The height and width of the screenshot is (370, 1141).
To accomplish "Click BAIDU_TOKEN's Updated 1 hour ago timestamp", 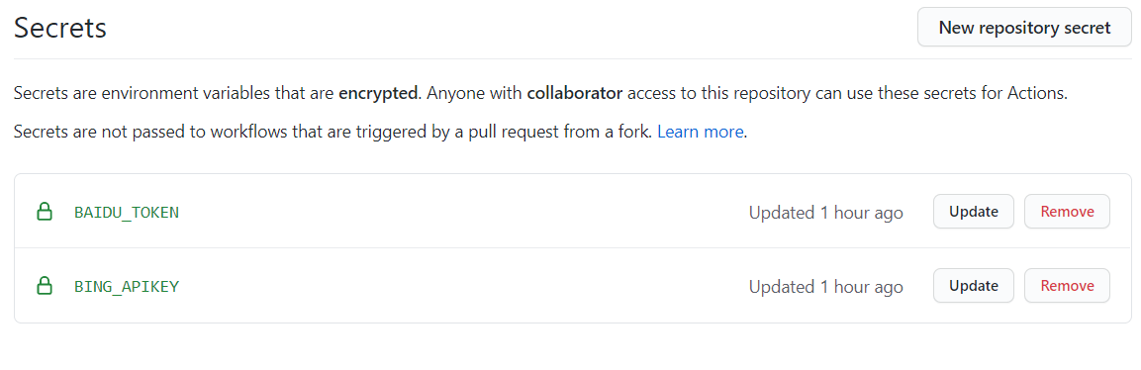I will click(x=826, y=213).
